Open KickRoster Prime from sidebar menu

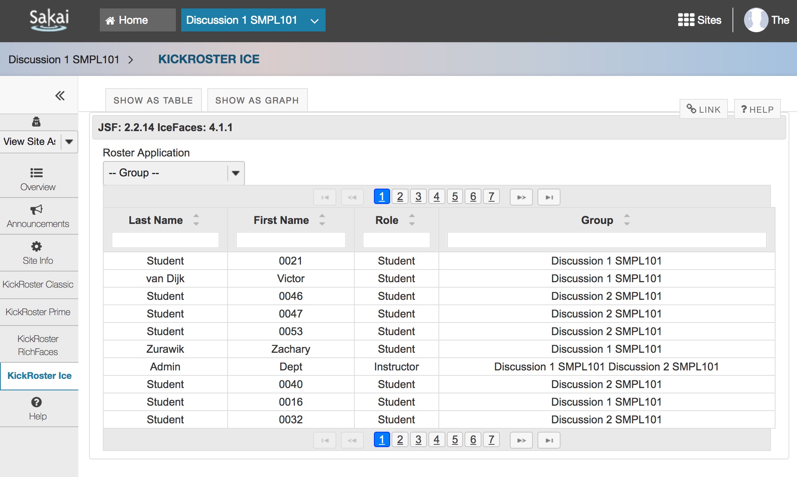point(38,312)
